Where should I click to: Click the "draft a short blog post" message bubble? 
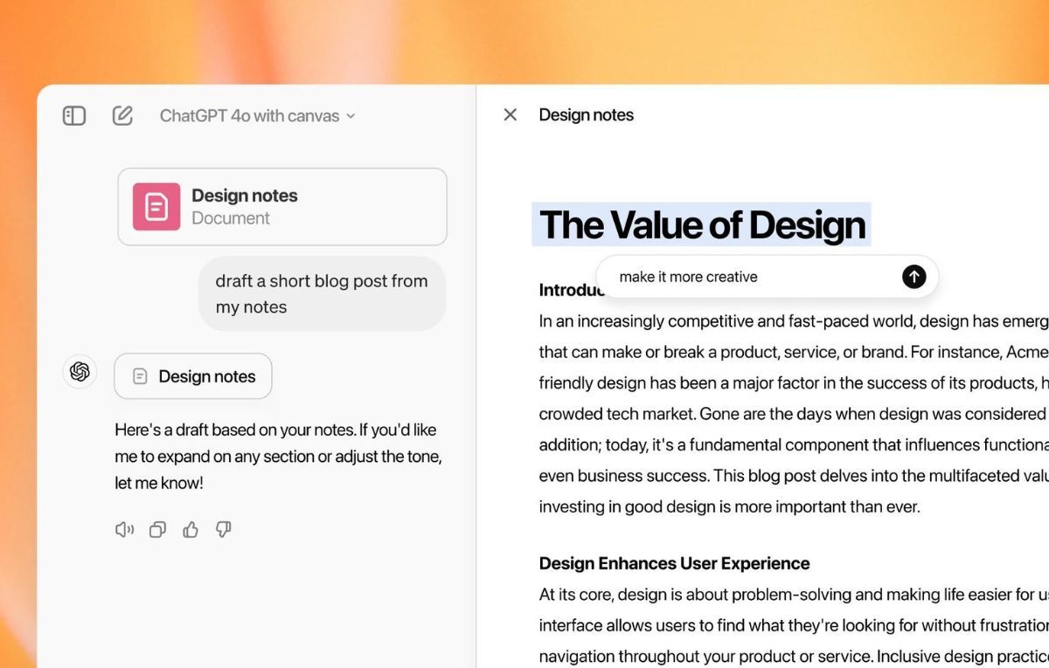point(322,293)
